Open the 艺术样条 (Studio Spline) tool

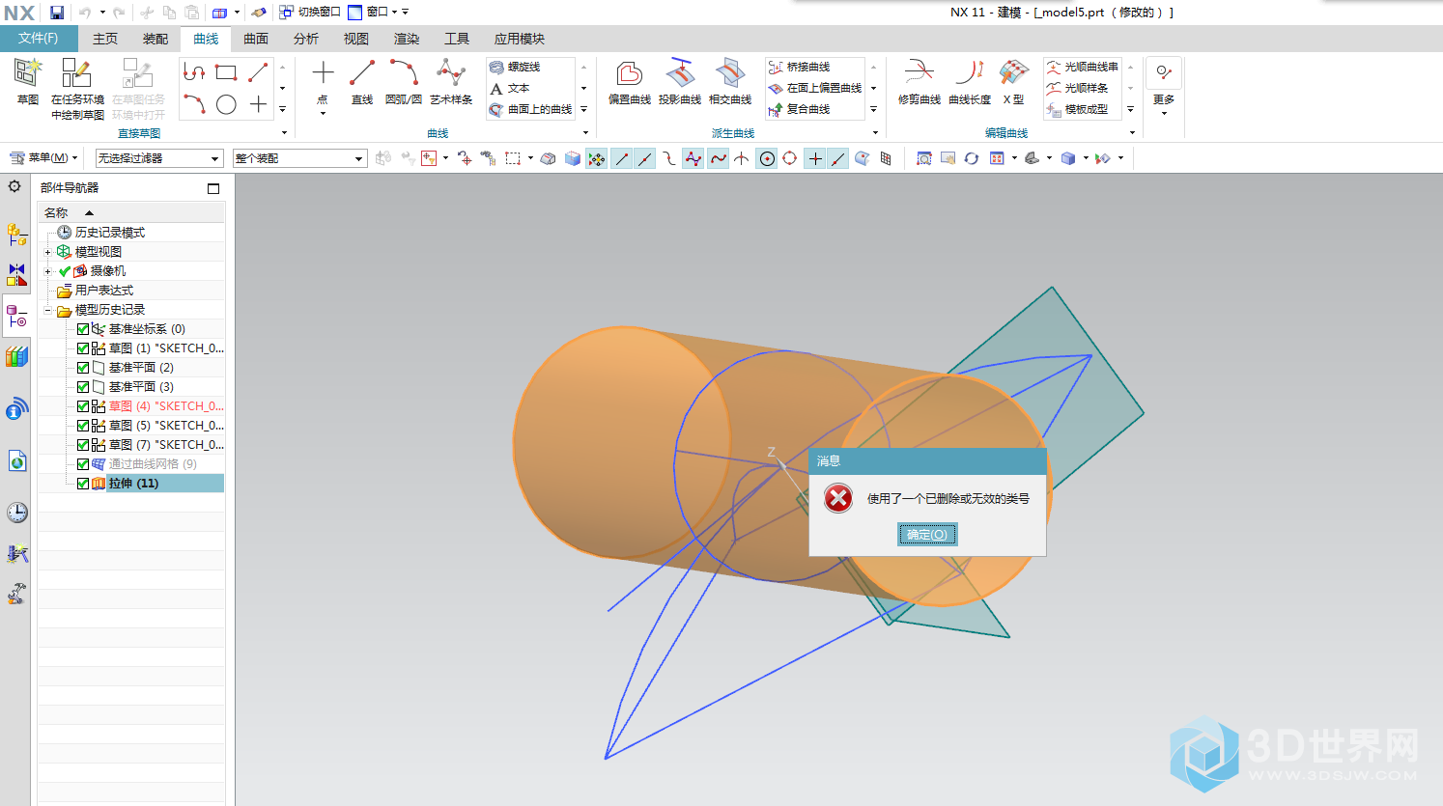pos(451,81)
